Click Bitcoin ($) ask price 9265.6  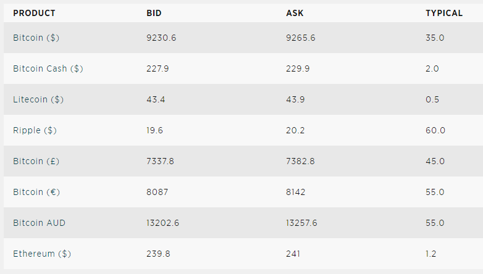click(x=301, y=38)
